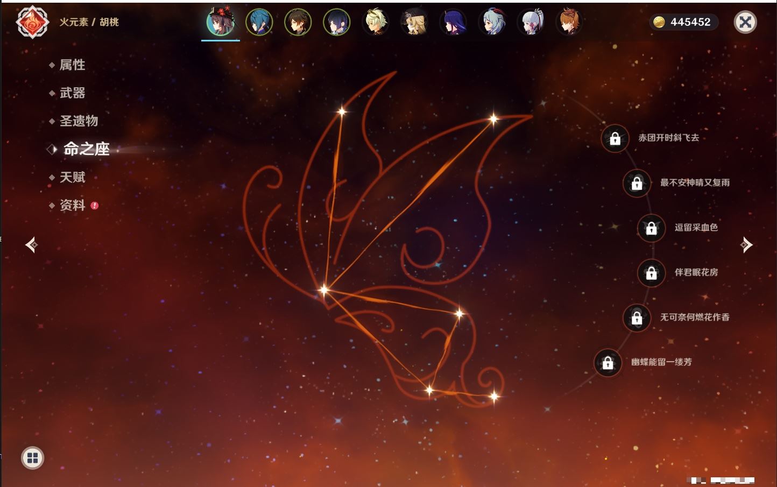Click lock icon for 无可奈何燃花作香

coord(637,318)
